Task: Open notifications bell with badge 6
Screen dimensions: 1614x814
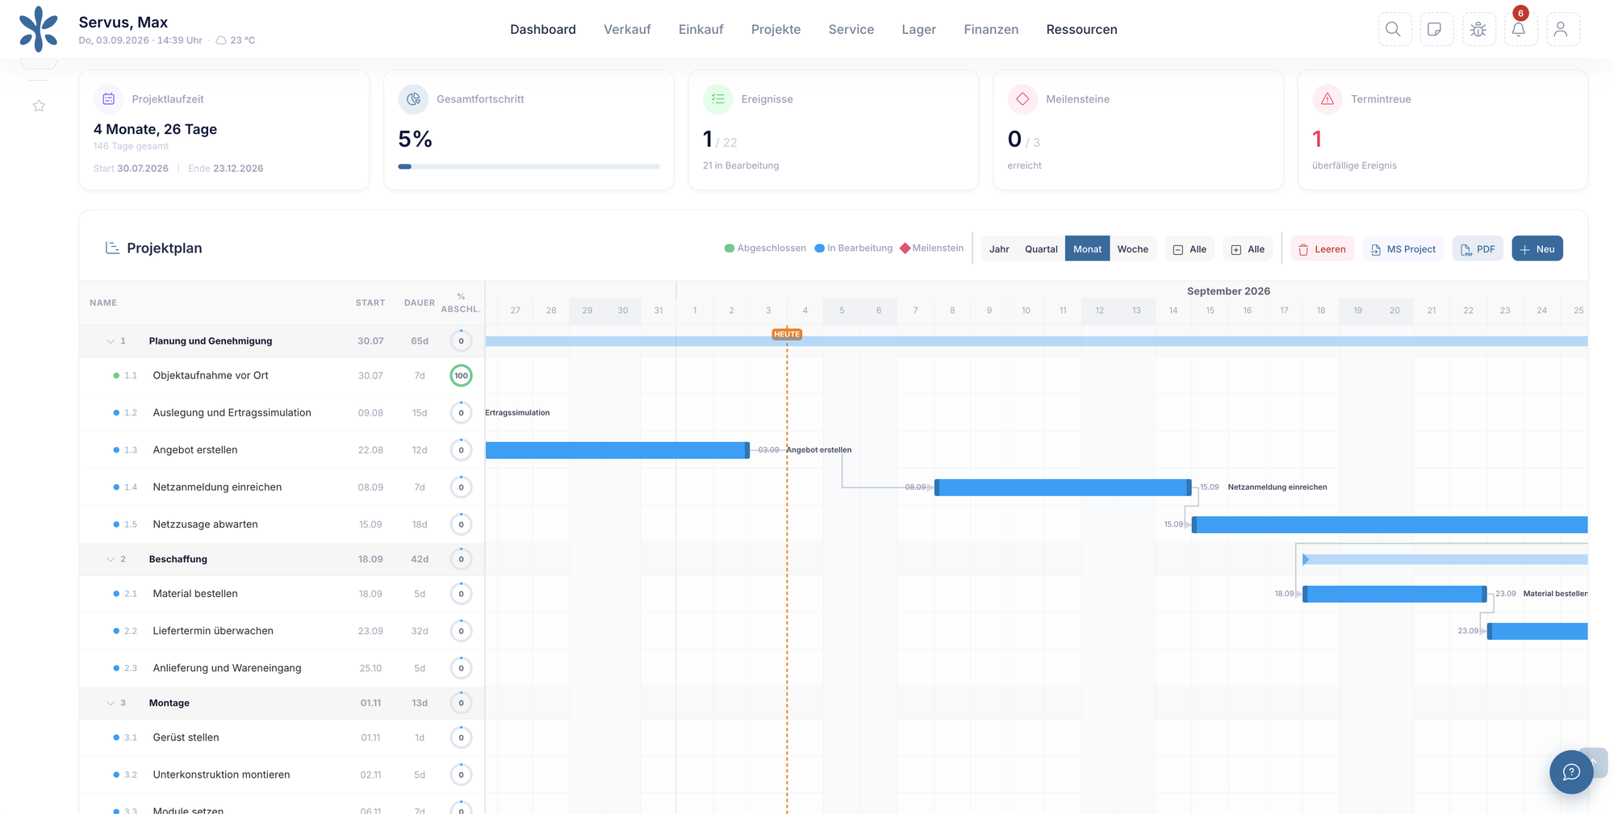Action: (x=1520, y=29)
